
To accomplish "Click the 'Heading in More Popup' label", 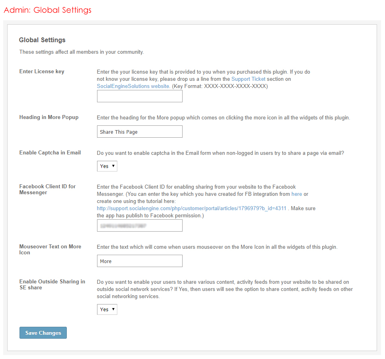I will click(x=49, y=117).
